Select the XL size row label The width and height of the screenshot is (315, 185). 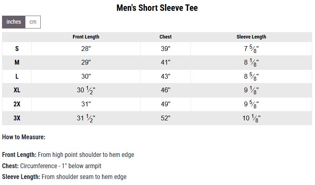(17, 90)
